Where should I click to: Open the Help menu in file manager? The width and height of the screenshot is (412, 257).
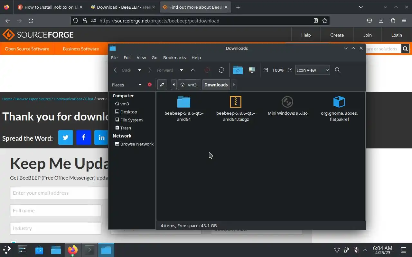pyautogui.click(x=196, y=58)
